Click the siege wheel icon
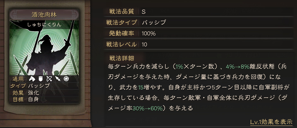 click(66, 79)
